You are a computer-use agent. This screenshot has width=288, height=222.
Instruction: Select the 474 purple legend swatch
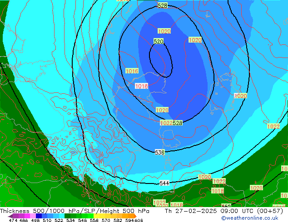pos(14,216)
